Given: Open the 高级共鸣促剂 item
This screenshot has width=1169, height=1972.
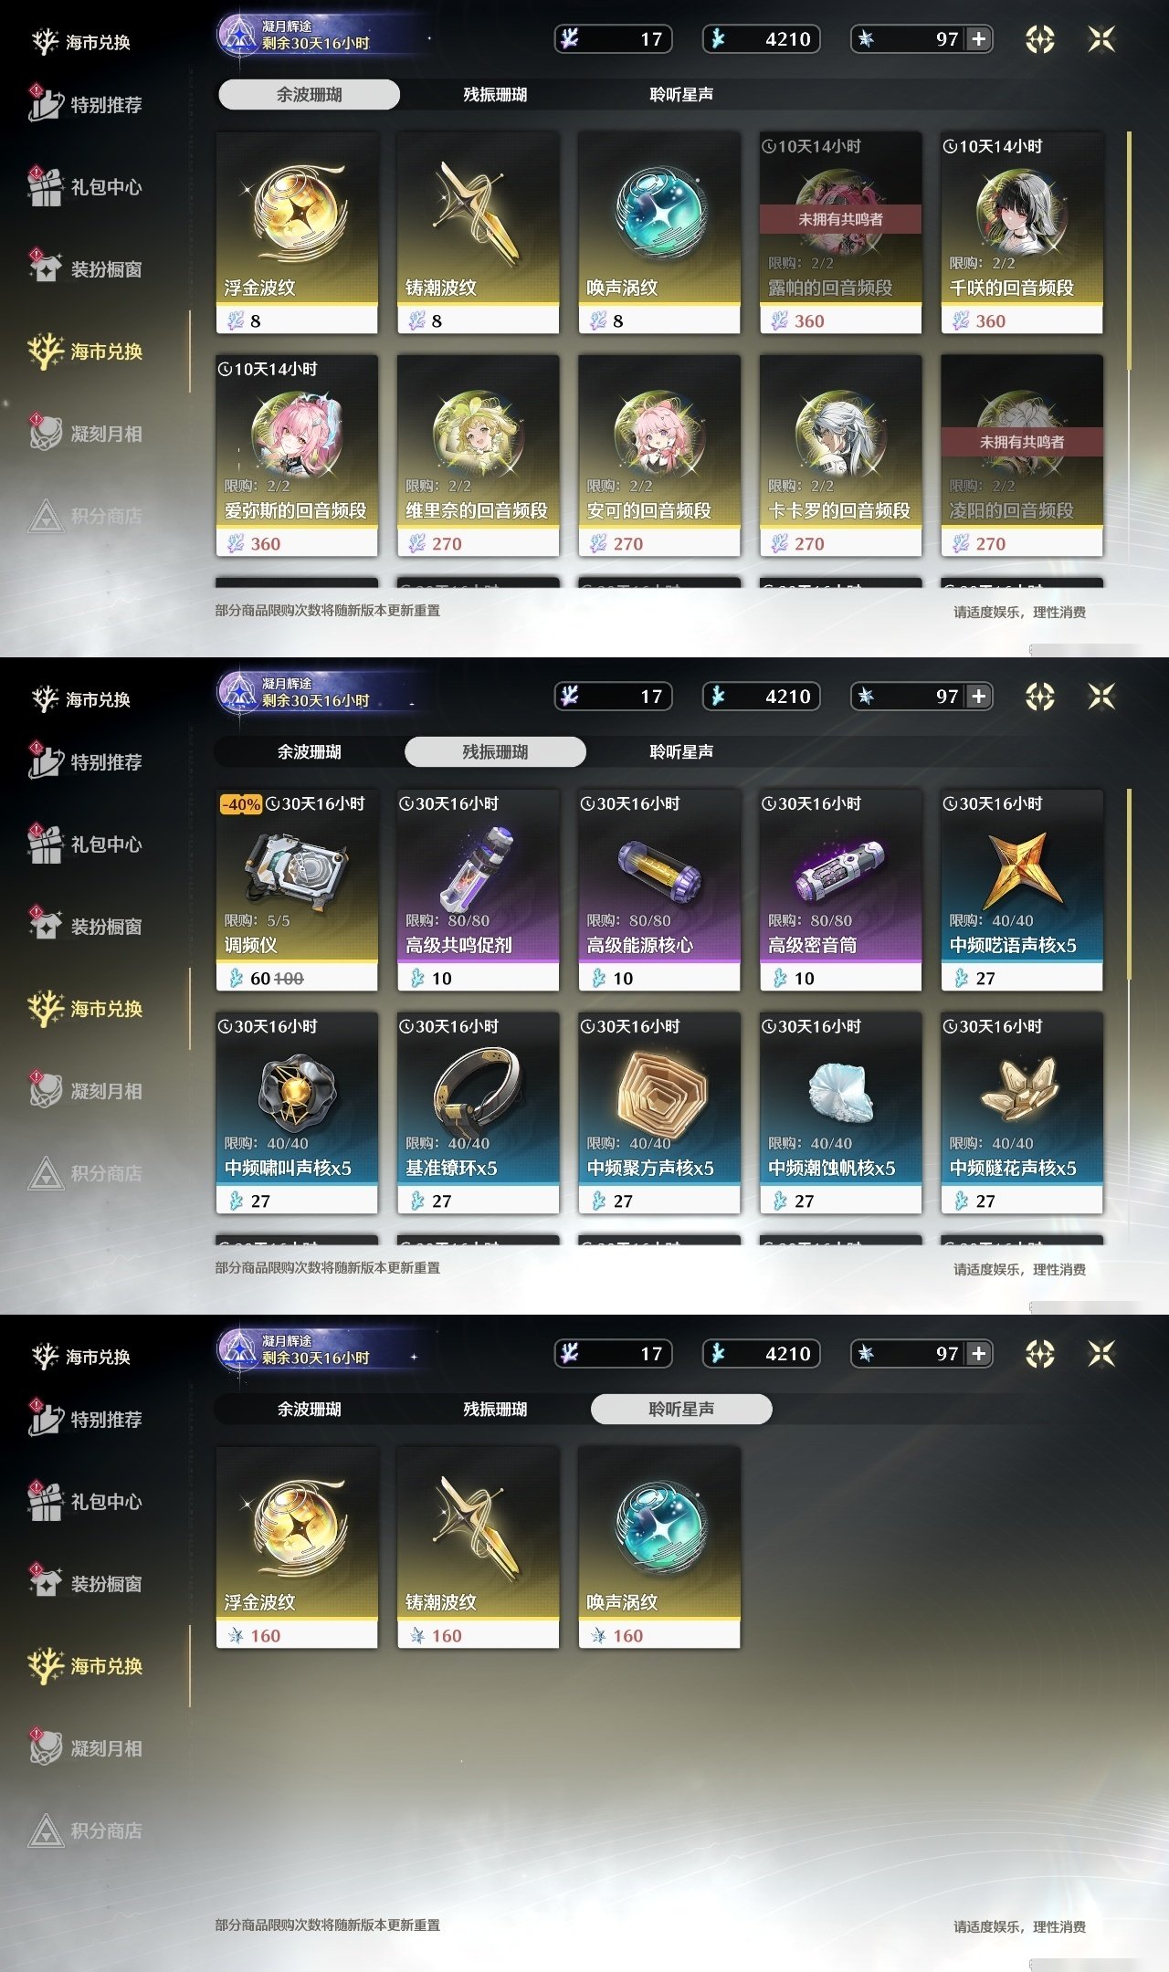Looking at the screenshot, I should [x=478, y=890].
